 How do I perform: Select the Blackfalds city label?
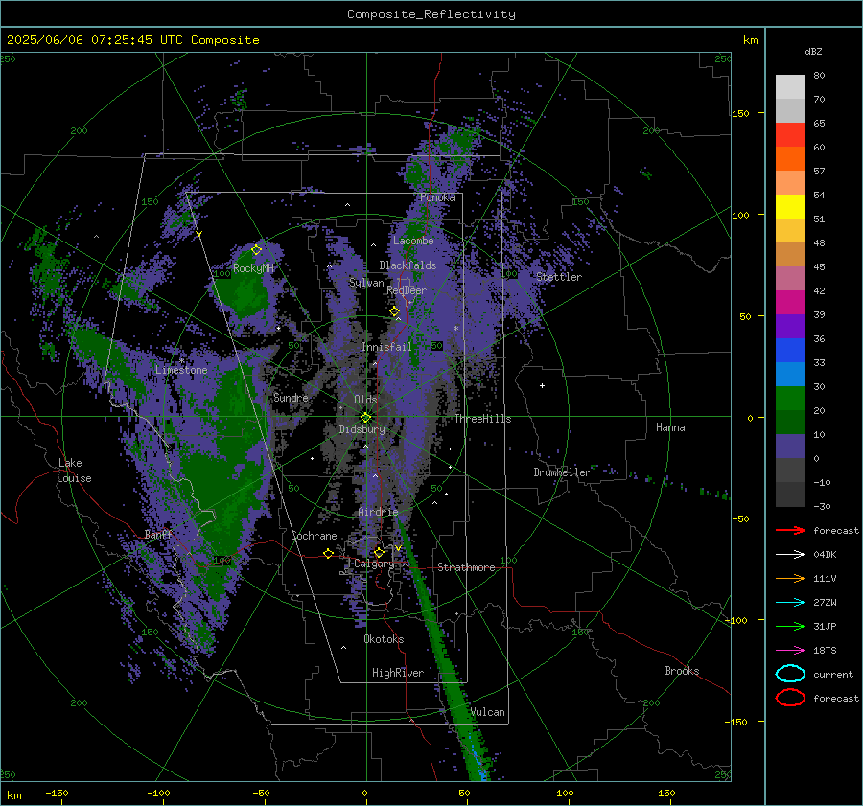[408, 265]
